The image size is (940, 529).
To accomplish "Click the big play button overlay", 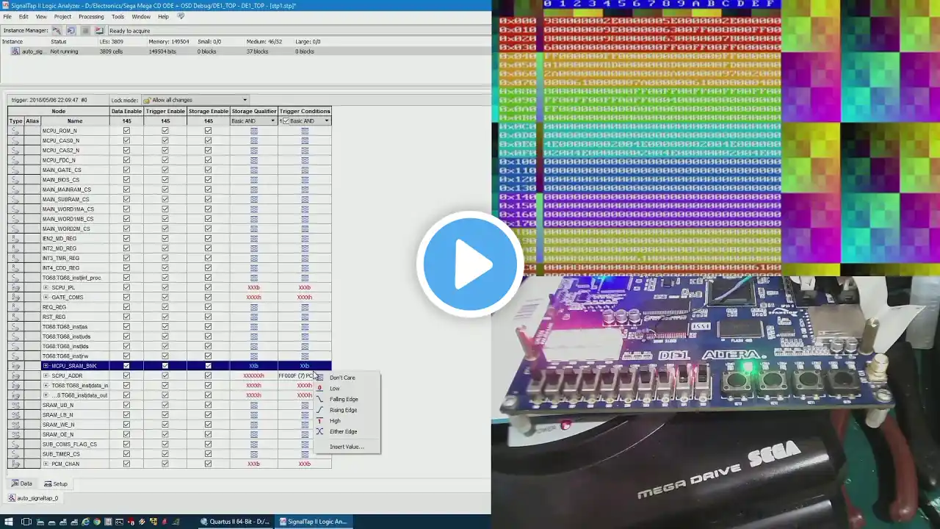I will coord(470,264).
